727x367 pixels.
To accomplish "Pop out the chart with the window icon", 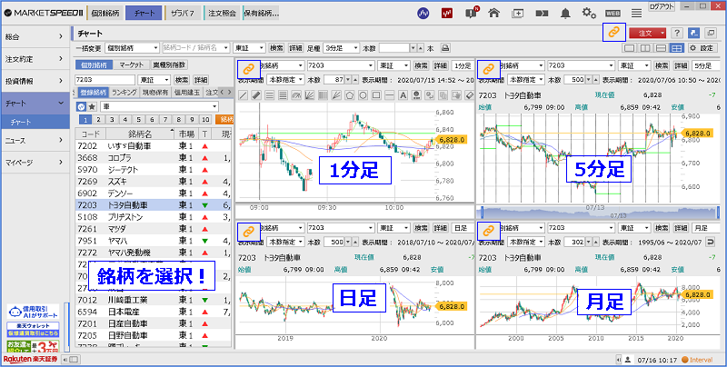I will (x=711, y=33).
